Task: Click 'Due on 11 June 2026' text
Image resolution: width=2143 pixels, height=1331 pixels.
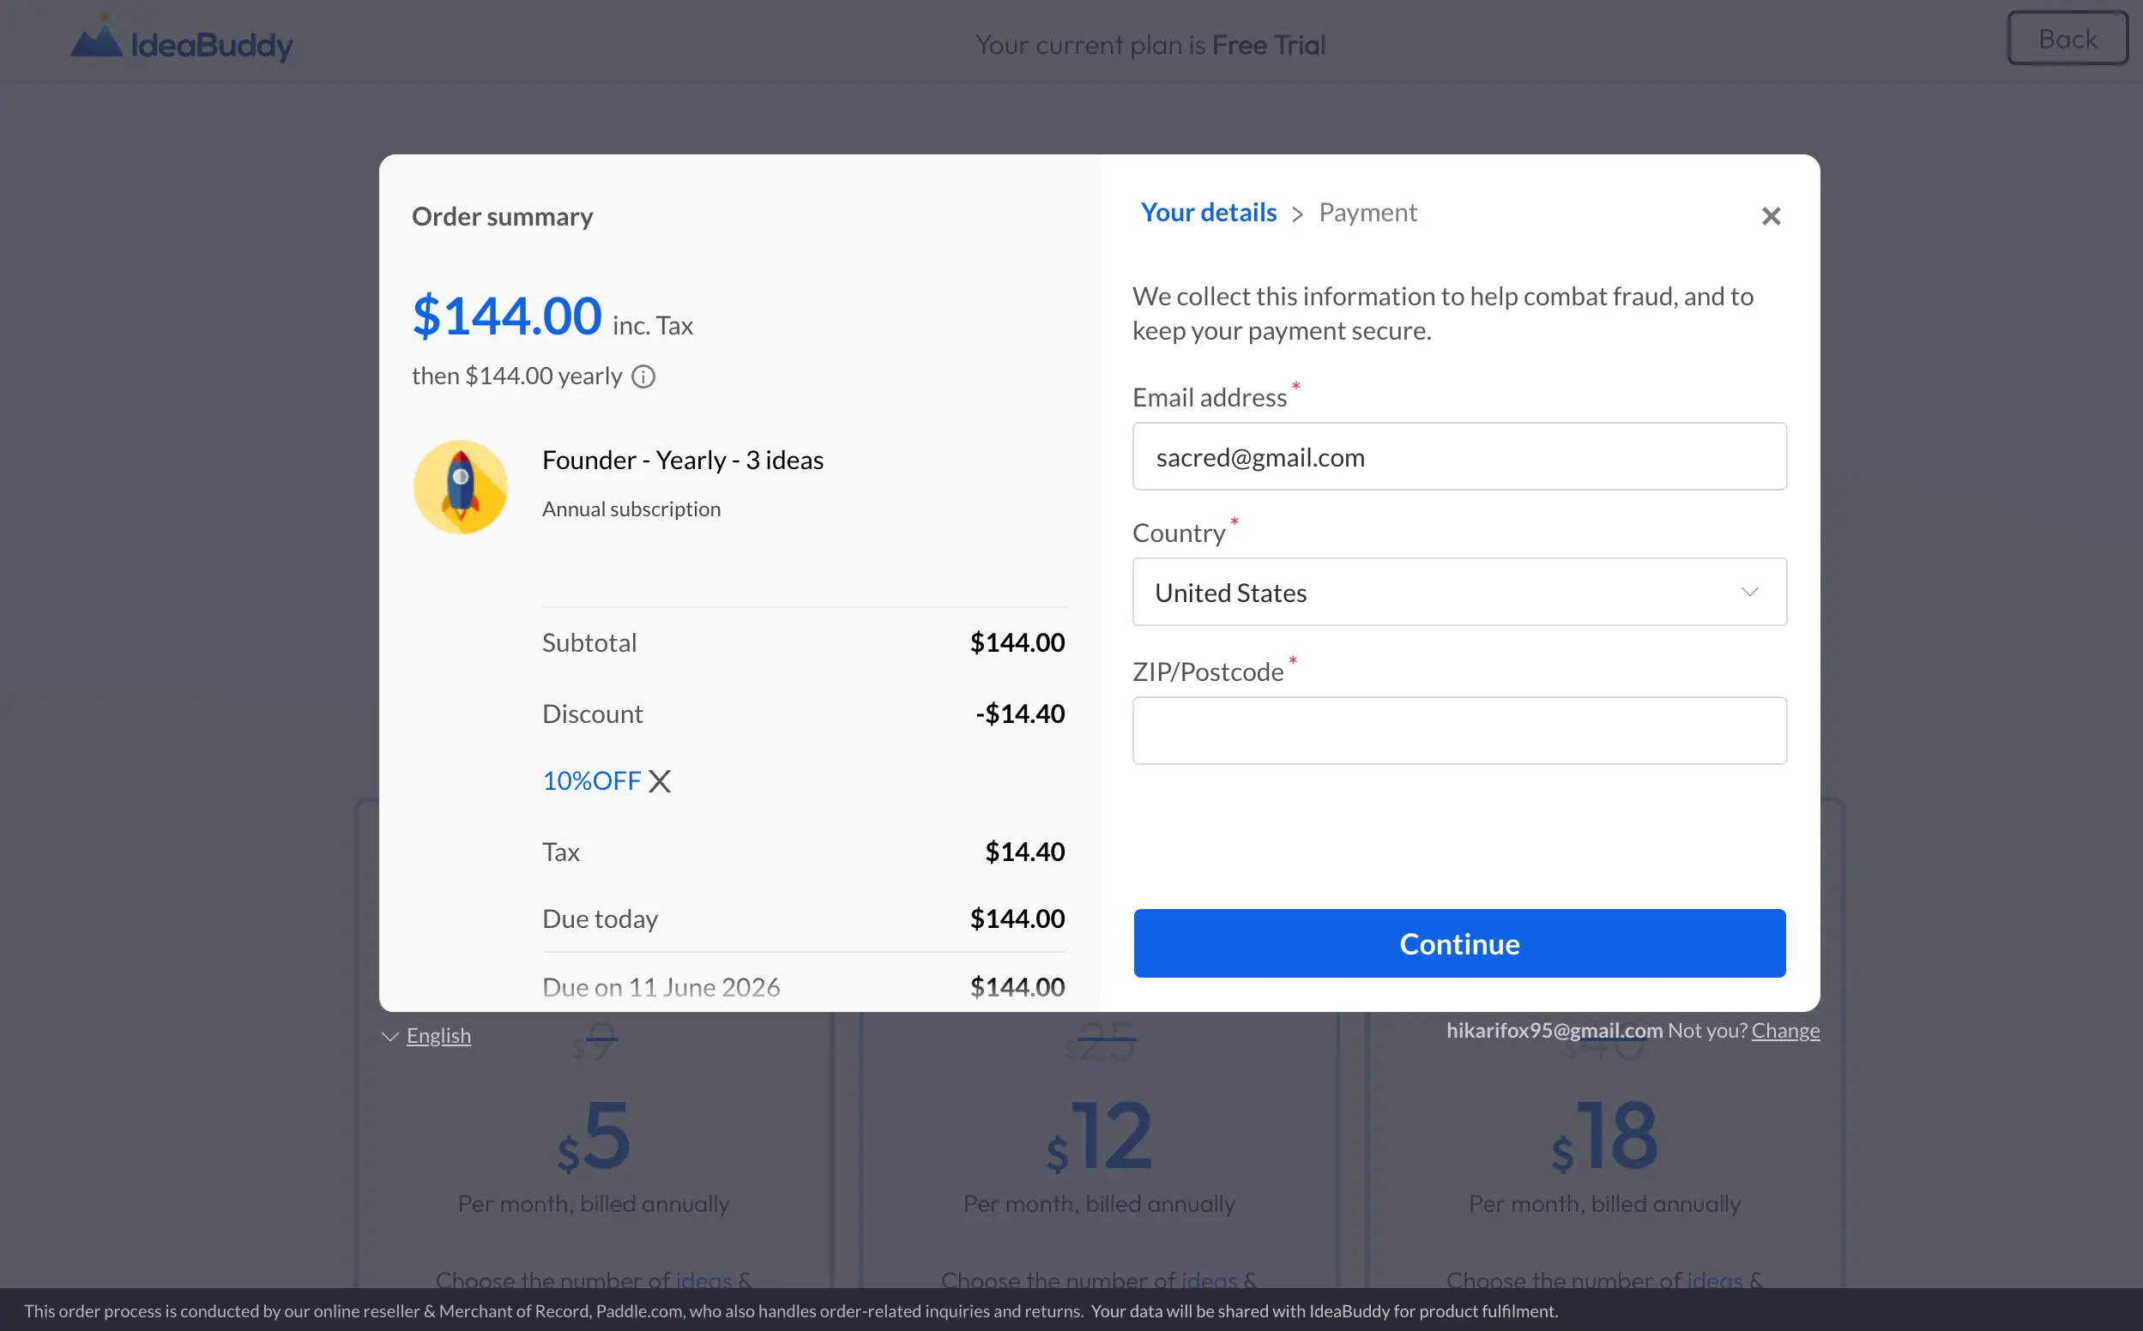Action: pos(661,987)
